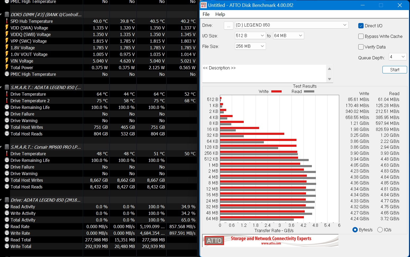This screenshot has width=410, height=257.
Task: Open the I/O Size minimum dropdown showing 512 B
Action: [x=250, y=36]
